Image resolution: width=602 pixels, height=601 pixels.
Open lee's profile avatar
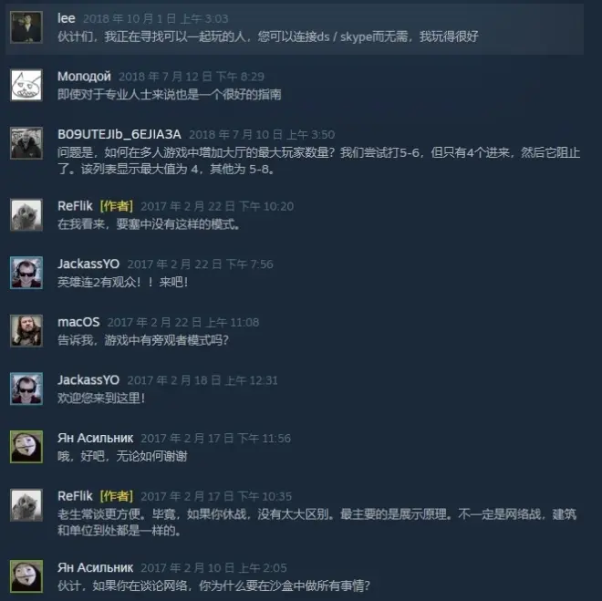pyautogui.click(x=26, y=27)
